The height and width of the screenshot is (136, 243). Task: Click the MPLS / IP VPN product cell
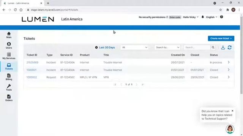coord(88,77)
